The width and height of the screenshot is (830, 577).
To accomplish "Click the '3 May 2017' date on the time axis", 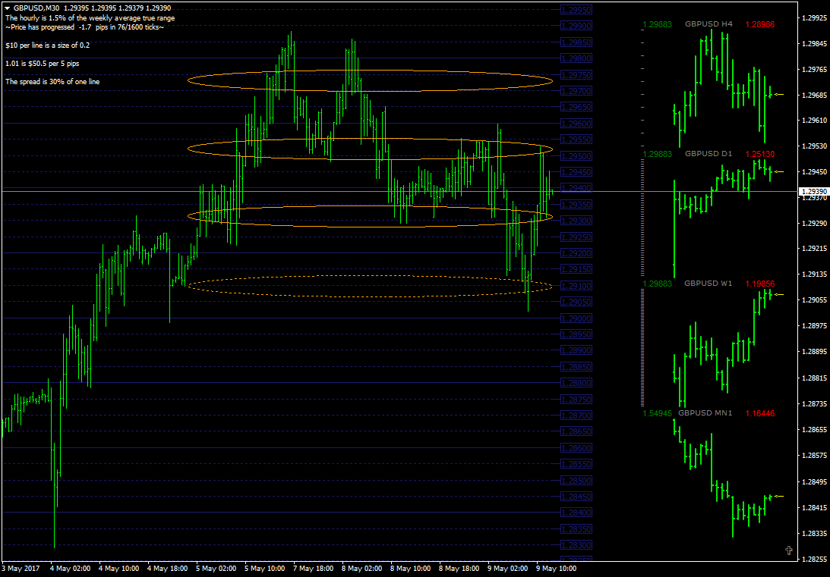I will (x=20, y=569).
